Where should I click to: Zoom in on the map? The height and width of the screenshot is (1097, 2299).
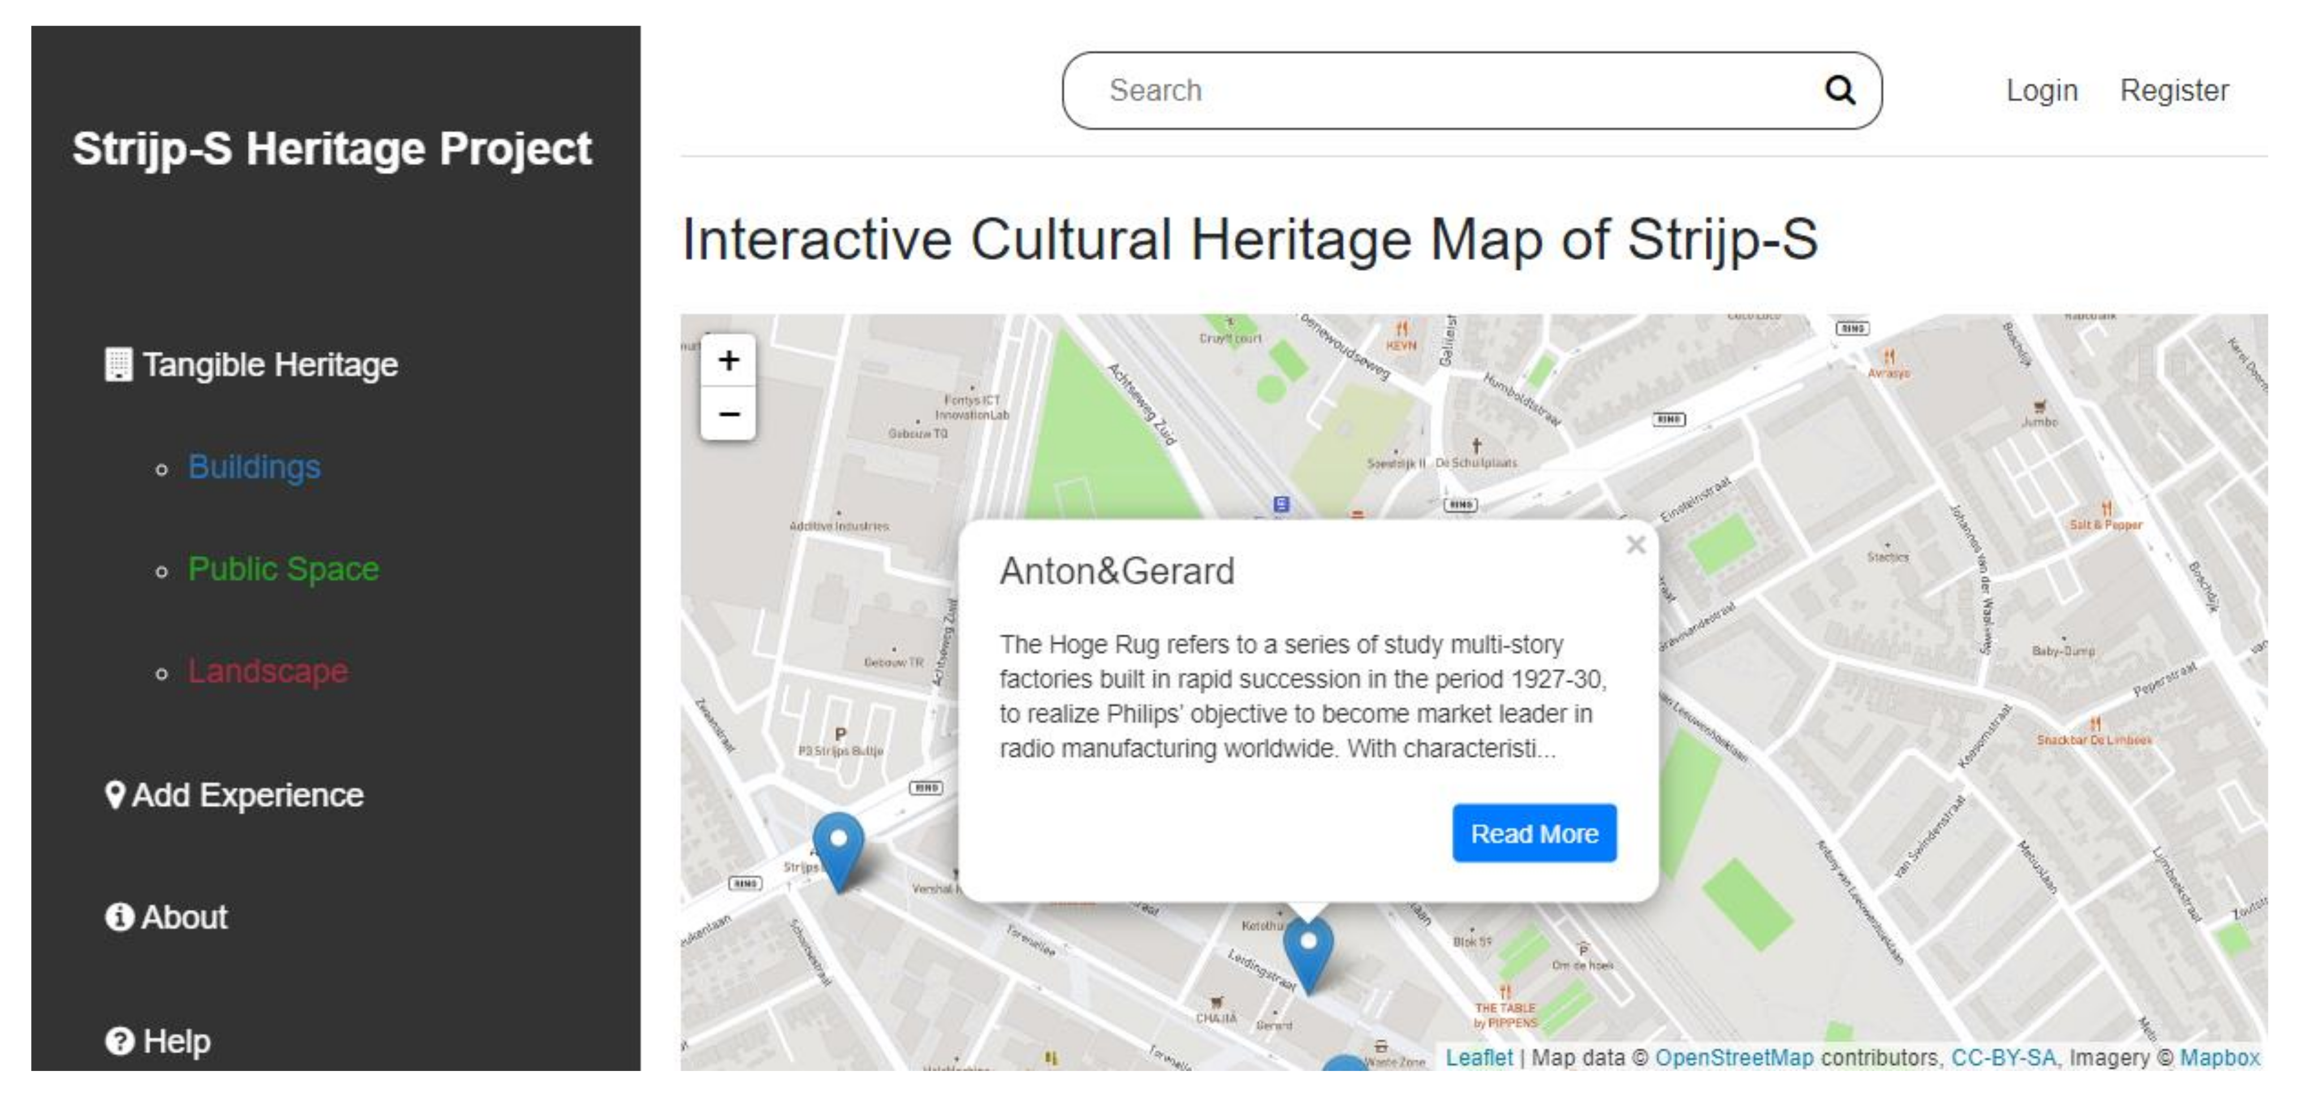coord(728,360)
